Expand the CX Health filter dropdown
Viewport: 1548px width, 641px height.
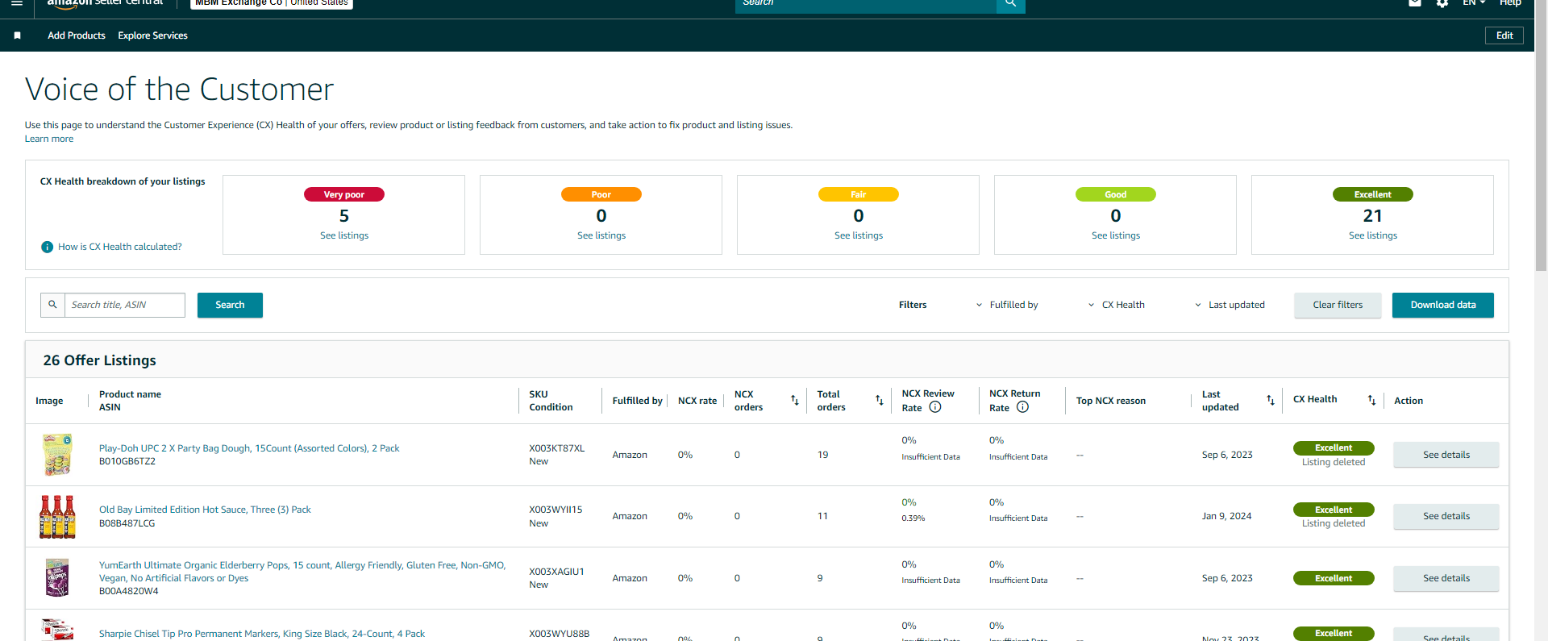pos(1117,305)
